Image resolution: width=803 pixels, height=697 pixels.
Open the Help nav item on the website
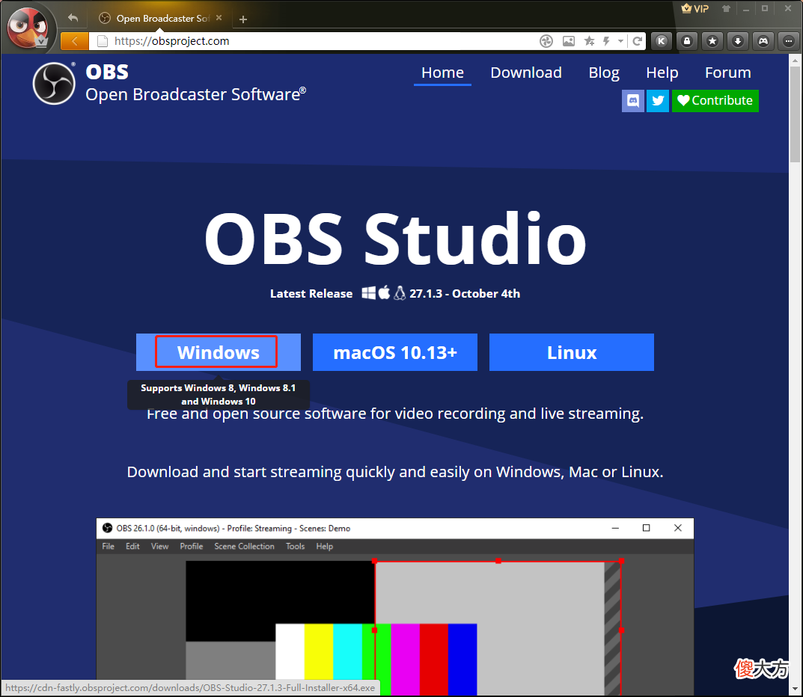[x=662, y=73]
